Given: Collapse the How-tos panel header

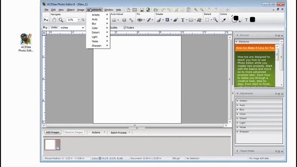Looking at the screenshot, I should pyautogui.click(x=237, y=35).
